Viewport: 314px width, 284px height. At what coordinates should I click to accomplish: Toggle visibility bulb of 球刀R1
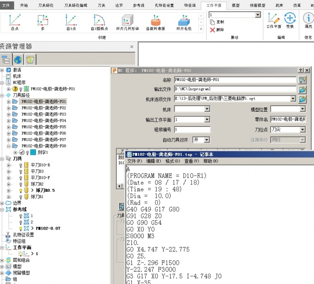coord(21,197)
